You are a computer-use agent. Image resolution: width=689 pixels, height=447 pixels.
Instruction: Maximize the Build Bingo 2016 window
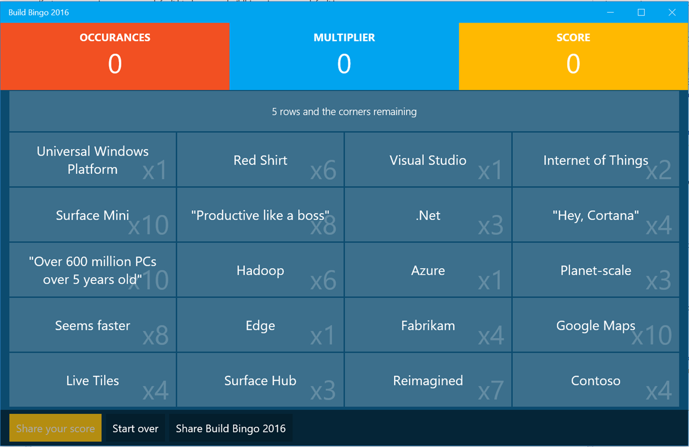tap(641, 12)
